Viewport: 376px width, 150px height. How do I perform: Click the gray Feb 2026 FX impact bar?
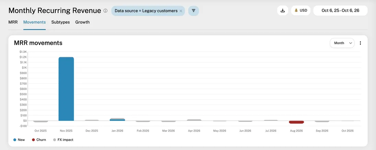pyautogui.click(x=143, y=121)
